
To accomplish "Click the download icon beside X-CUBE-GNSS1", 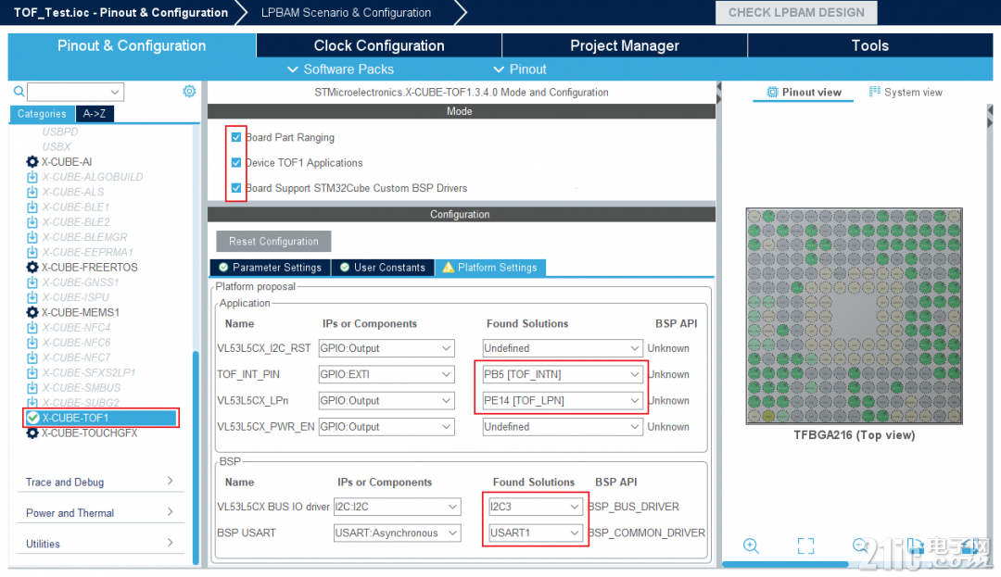I will pyautogui.click(x=32, y=282).
